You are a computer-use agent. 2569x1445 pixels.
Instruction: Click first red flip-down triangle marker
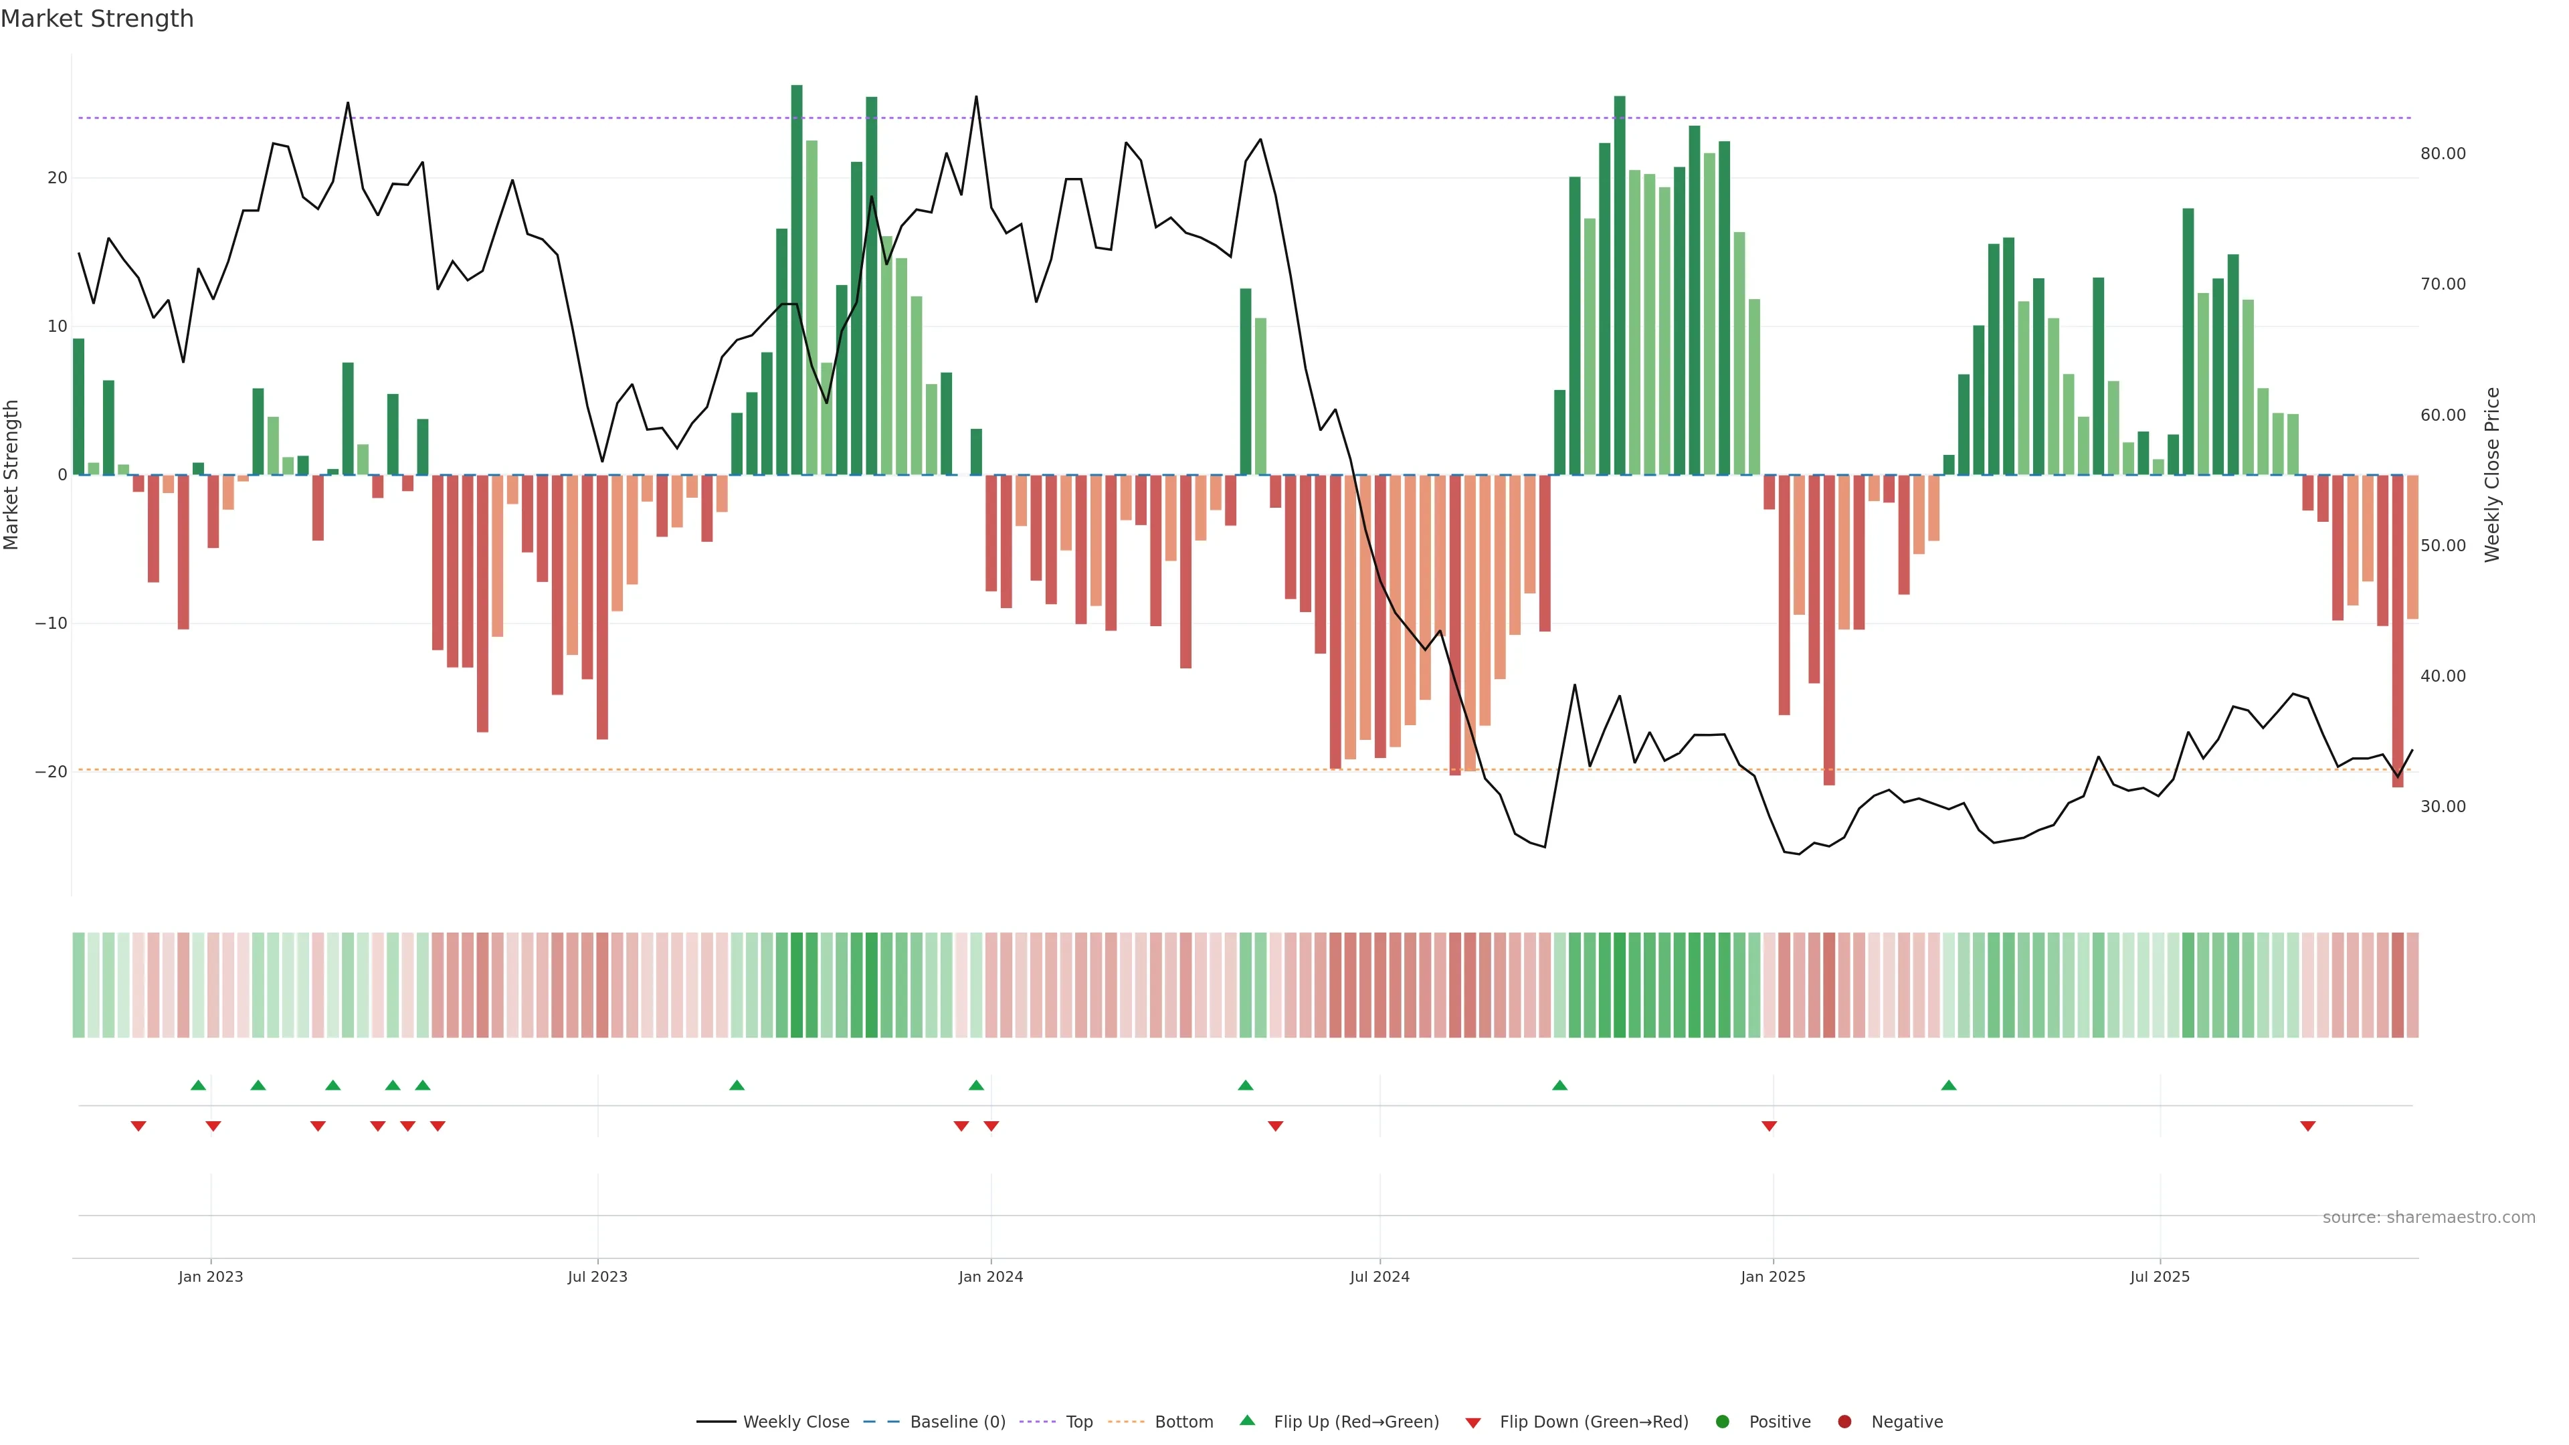(138, 1126)
